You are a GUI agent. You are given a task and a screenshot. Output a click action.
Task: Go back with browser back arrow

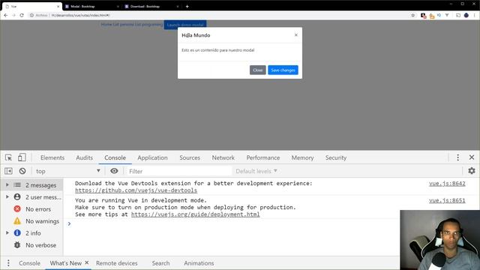click(6, 15)
